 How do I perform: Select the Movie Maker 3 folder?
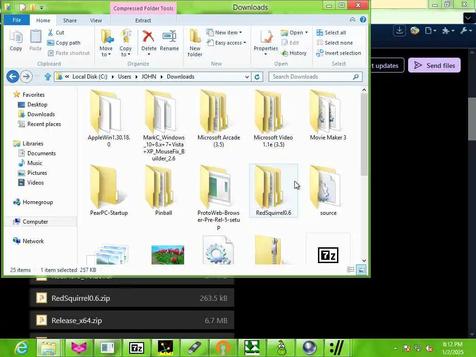328,115
